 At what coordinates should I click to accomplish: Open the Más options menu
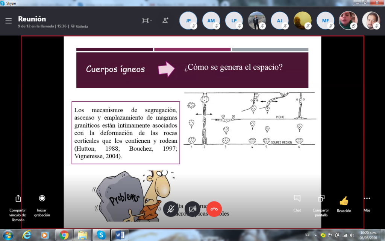pyautogui.click(x=367, y=203)
